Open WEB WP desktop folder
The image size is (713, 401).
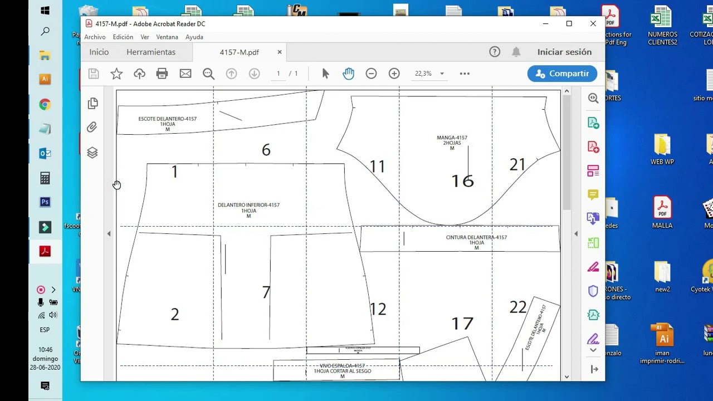[662, 149]
